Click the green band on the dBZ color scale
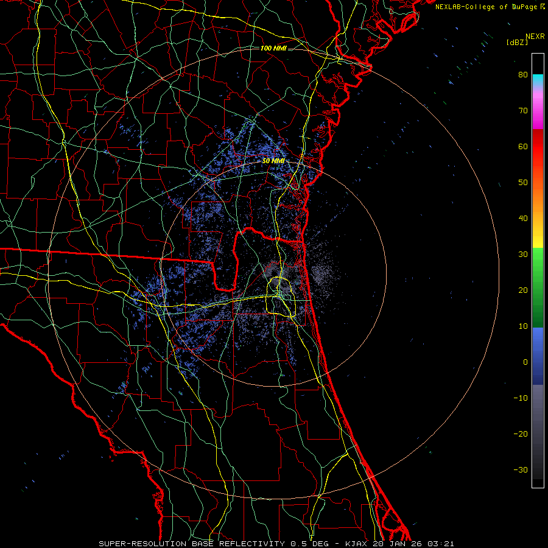The width and height of the screenshot is (548, 548). 538,287
